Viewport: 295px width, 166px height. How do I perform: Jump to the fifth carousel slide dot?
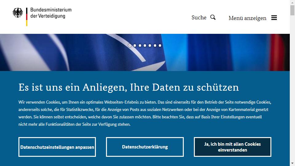pyautogui.click(x=150, y=45)
